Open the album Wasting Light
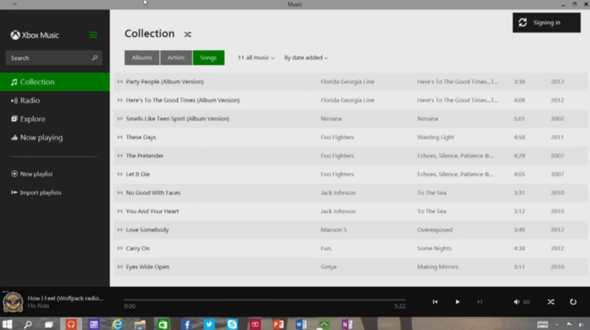590x330 pixels. click(x=435, y=137)
